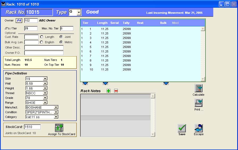
Task: Click the Escape blue arrow icon
Action: pyautogui.click(x=199, y=128)
